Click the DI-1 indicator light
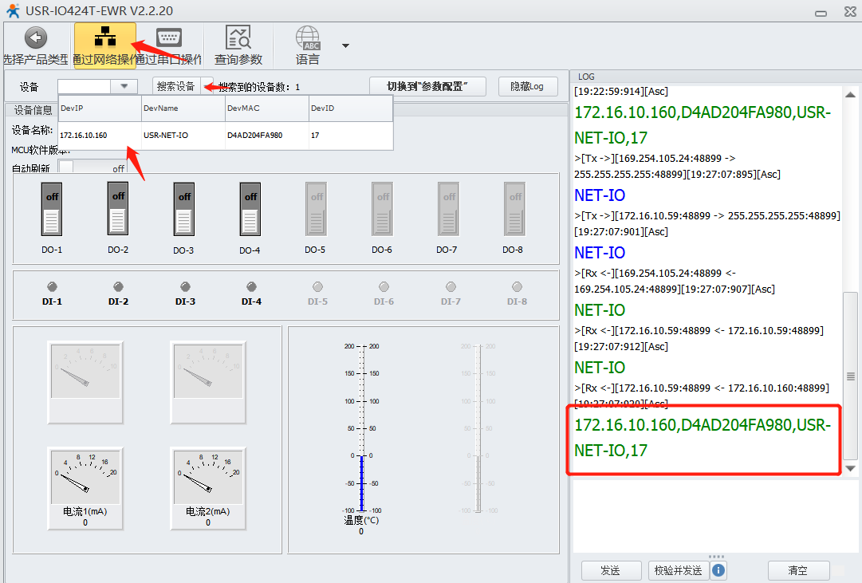Image resolution: width=862 pixels, height=583 pixels. 53,286
